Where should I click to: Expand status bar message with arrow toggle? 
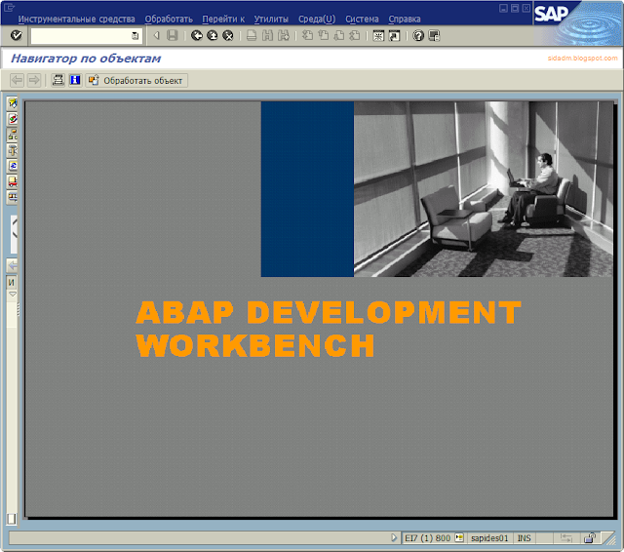394,537
